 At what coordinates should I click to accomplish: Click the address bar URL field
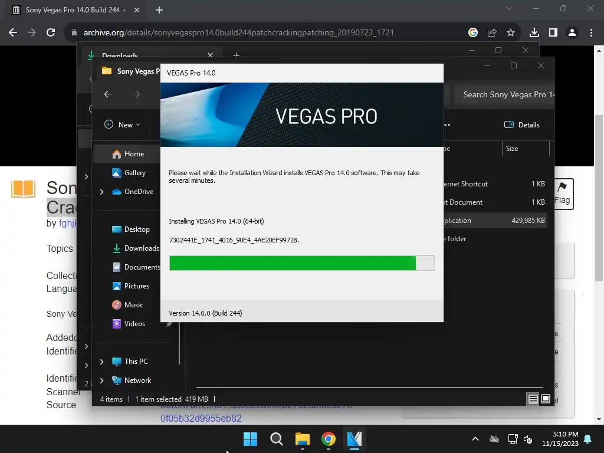coord(238,33)
